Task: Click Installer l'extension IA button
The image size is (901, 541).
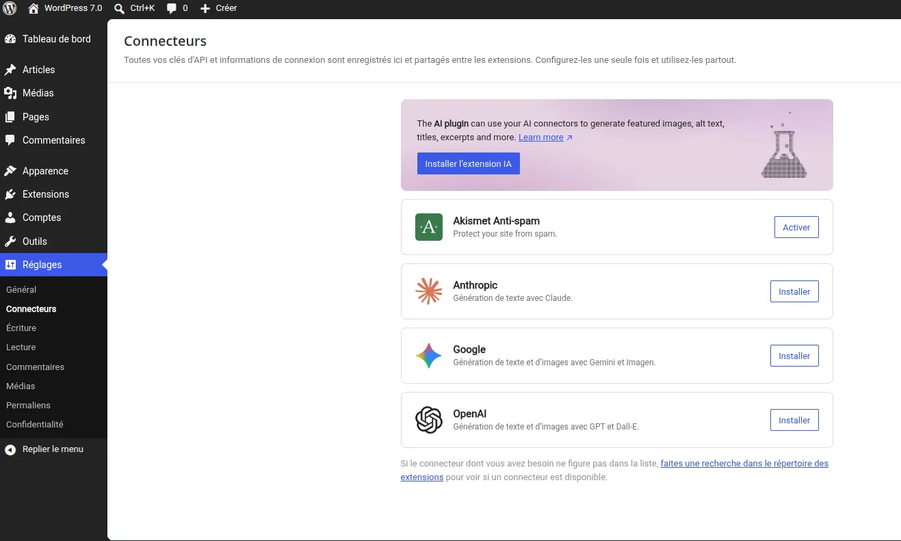Action: tap(469, 163)
